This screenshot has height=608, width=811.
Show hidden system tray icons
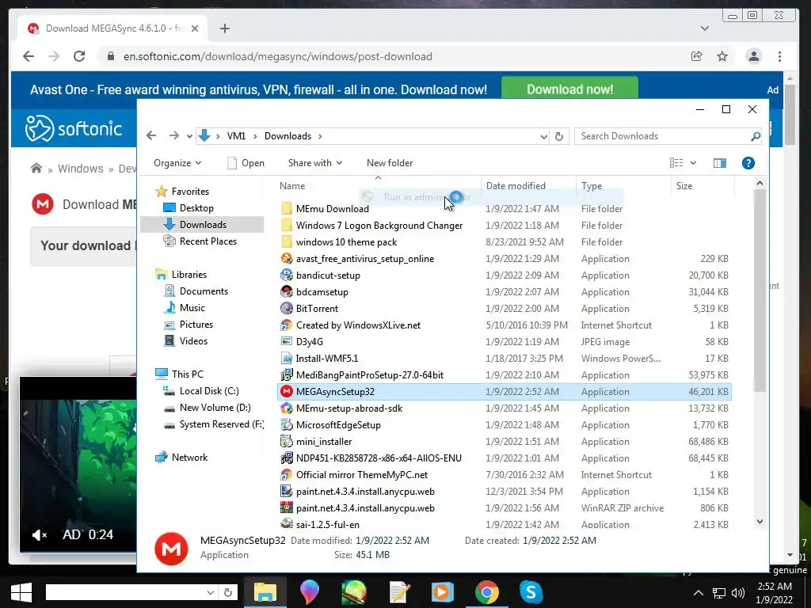699,593
